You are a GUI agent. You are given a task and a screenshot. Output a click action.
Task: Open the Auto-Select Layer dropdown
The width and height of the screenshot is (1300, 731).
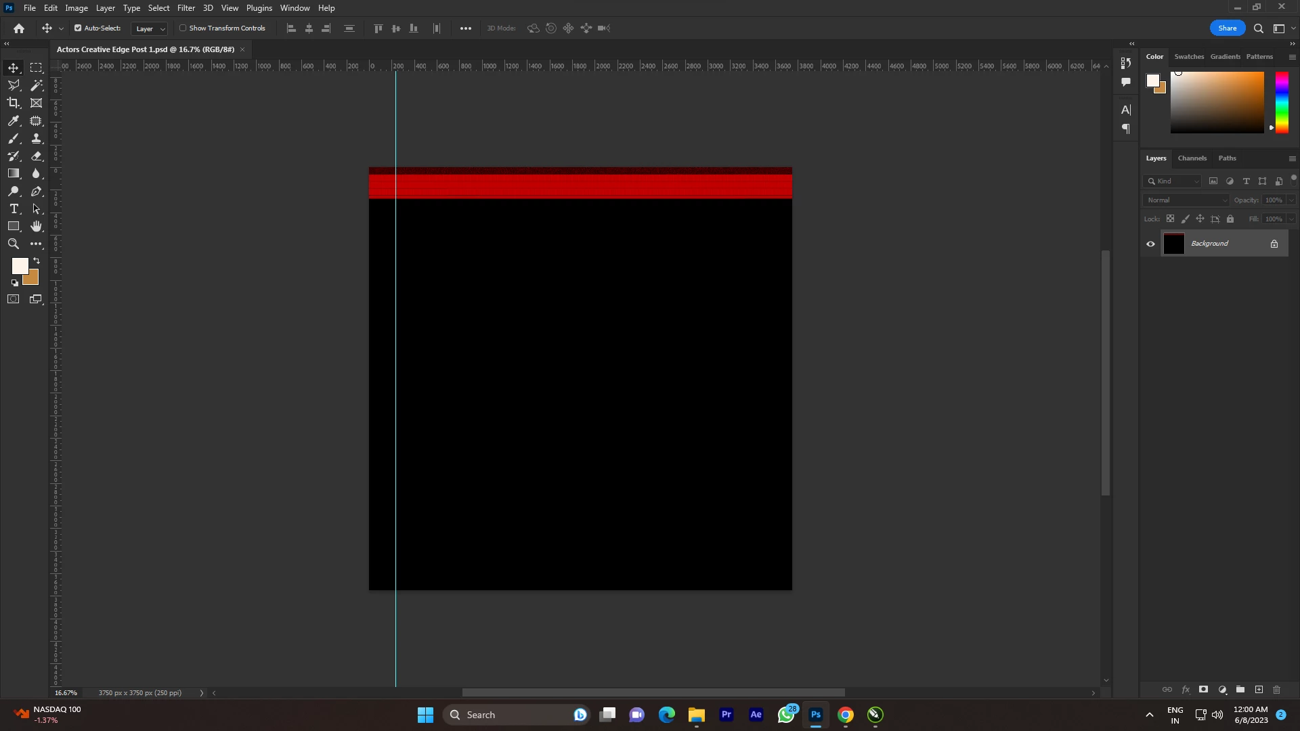point(150,28)
